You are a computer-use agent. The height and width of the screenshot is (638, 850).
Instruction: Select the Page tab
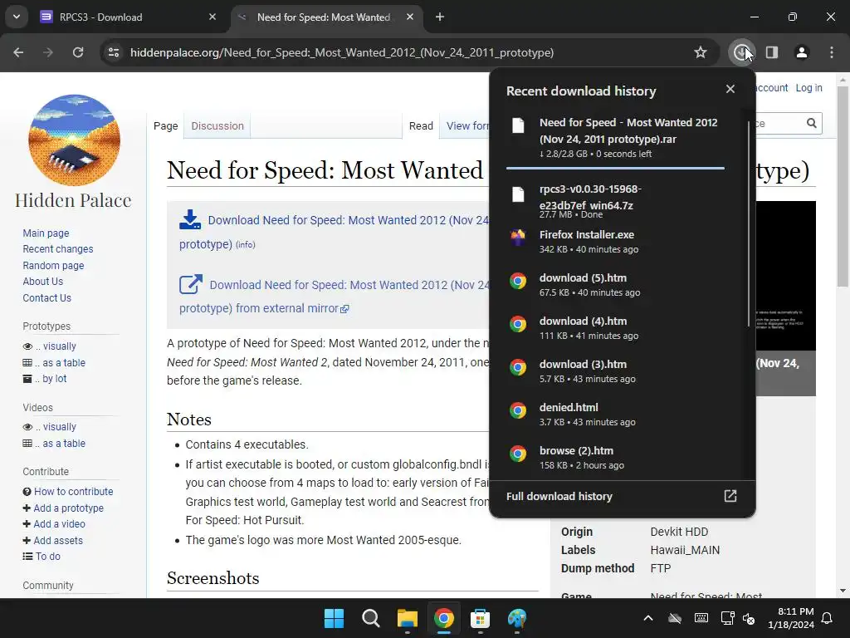tap(165, 126)
